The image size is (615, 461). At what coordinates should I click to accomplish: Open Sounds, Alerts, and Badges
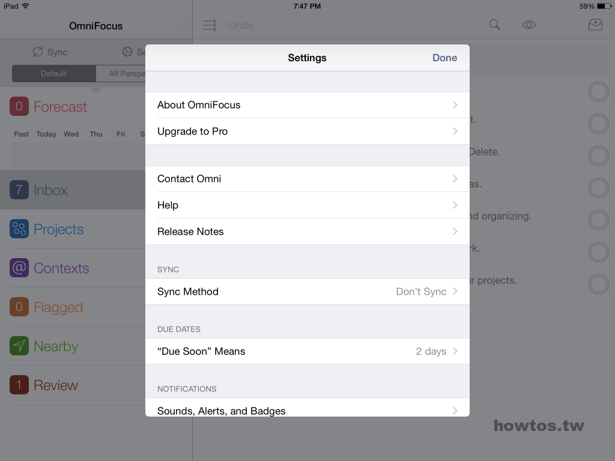(x=307, y=408)
